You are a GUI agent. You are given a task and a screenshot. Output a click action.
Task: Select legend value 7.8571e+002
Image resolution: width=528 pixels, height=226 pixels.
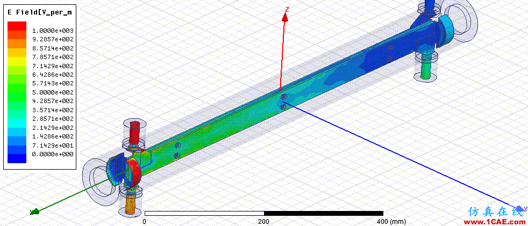pyautogui.click(x=52, y=57)
